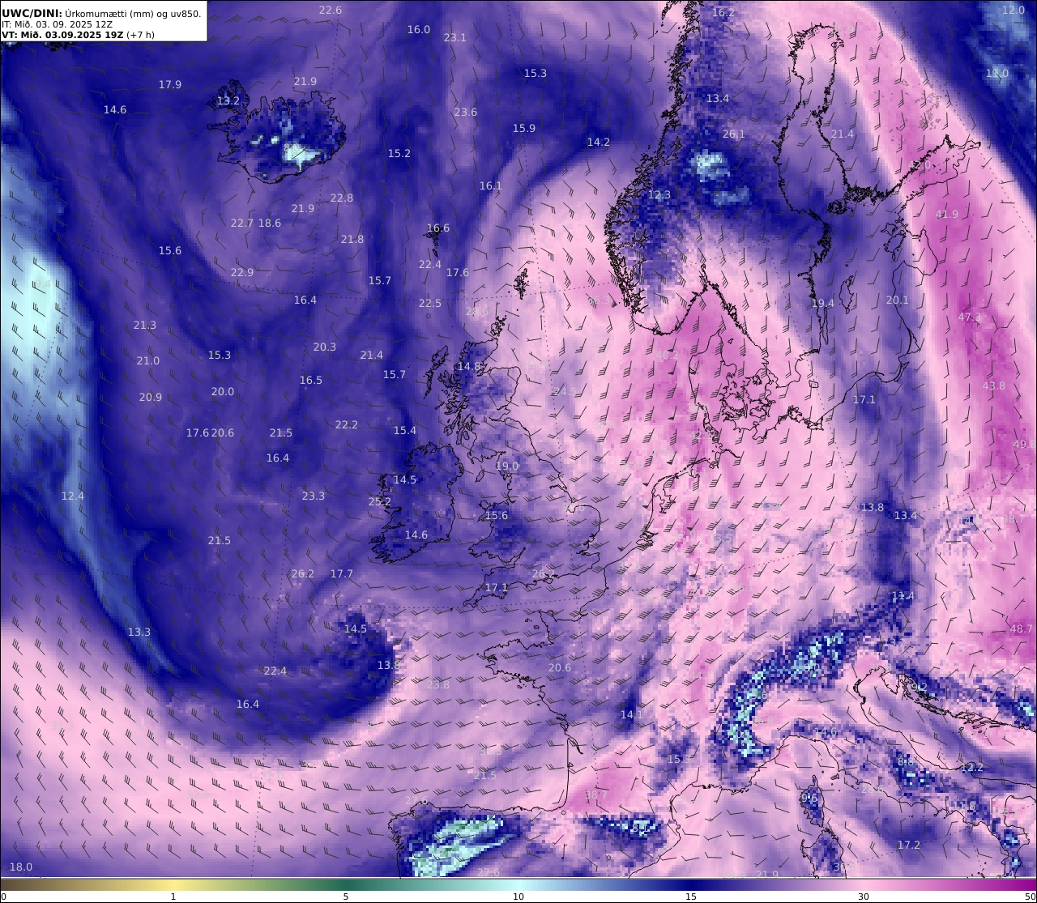Select the 16.0 map value
The width and height of the screenshot is (1037, 903).
tap(419, 30)
